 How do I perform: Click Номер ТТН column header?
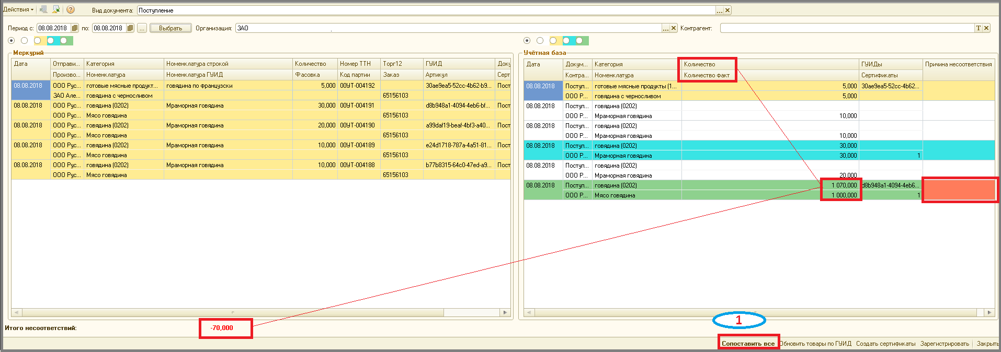359,64
